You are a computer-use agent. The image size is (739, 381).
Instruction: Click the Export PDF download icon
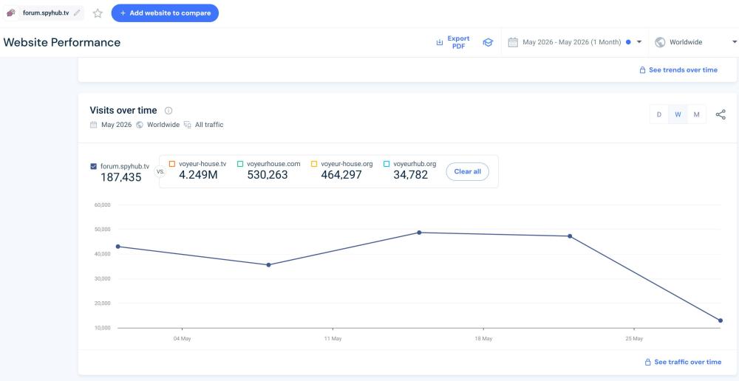[x=439, y=42]
